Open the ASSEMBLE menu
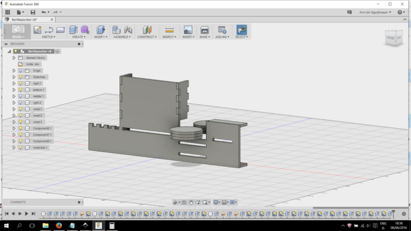 [x=122, y=37]
